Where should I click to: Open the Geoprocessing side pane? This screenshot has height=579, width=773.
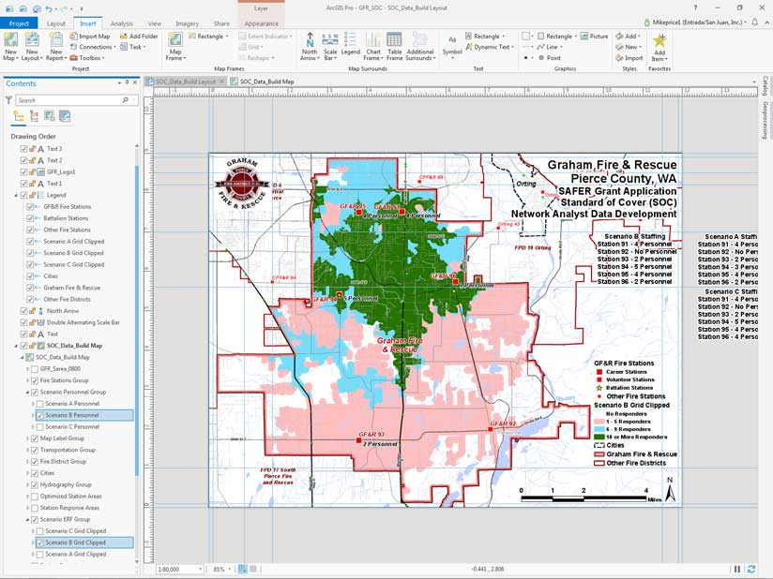click(765, 121)
